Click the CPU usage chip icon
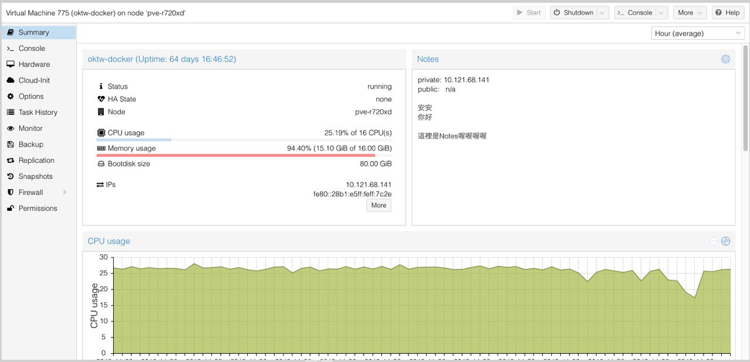750x362 pixels. (x=101, y=133)
